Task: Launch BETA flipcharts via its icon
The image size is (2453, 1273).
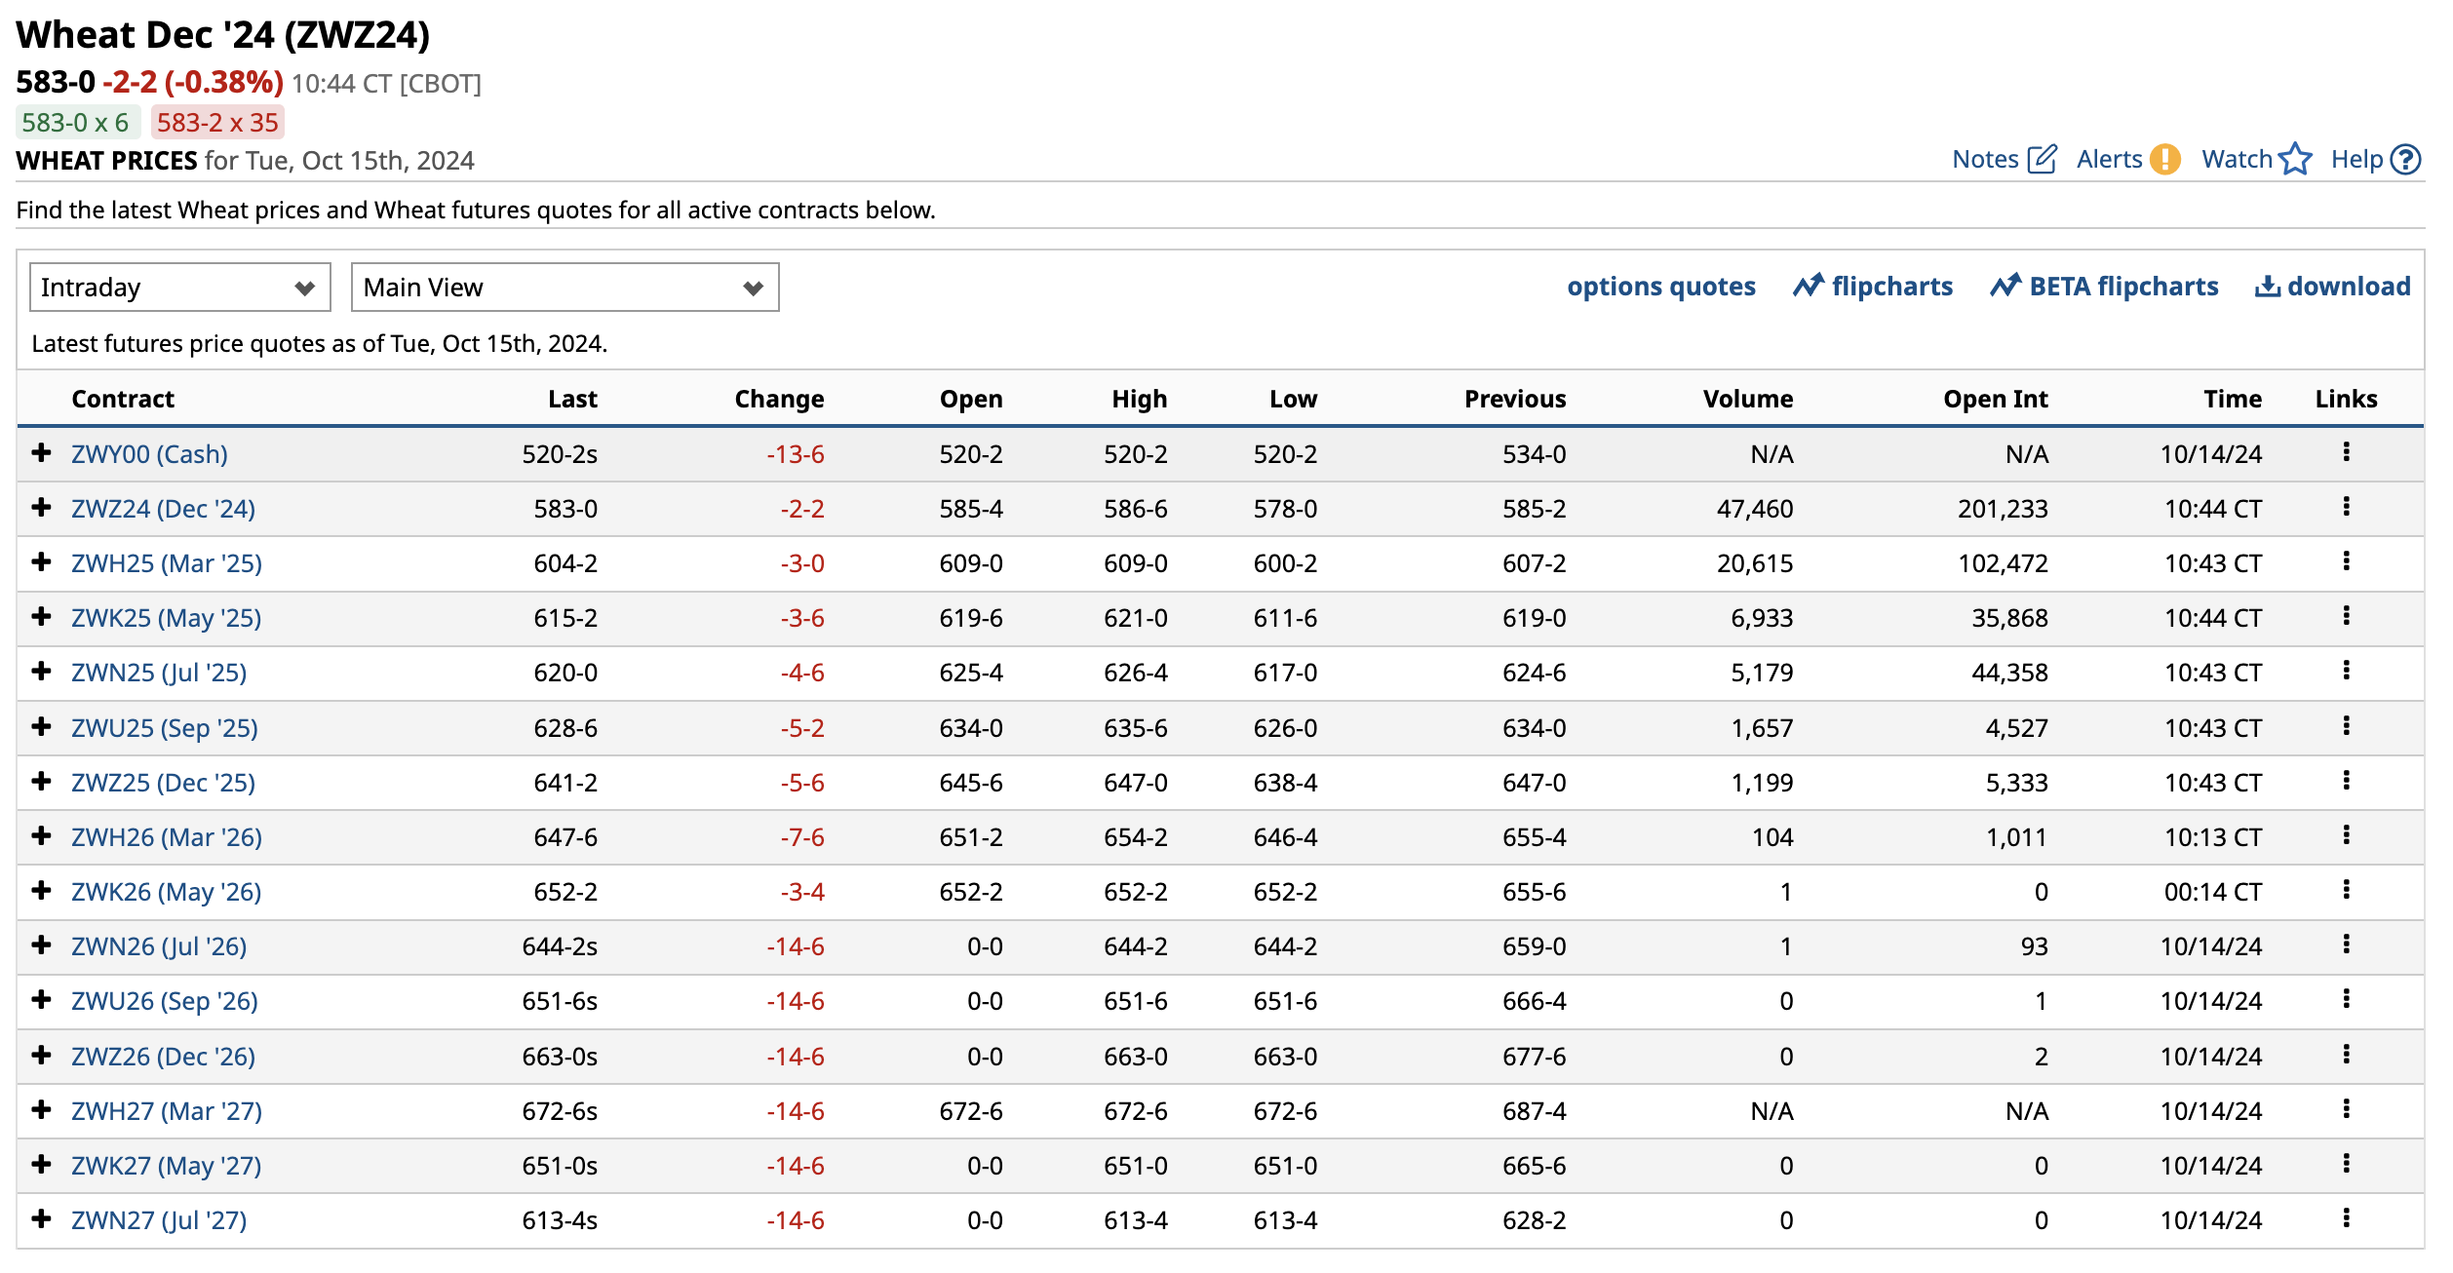Action: (x=2006, y=286)
